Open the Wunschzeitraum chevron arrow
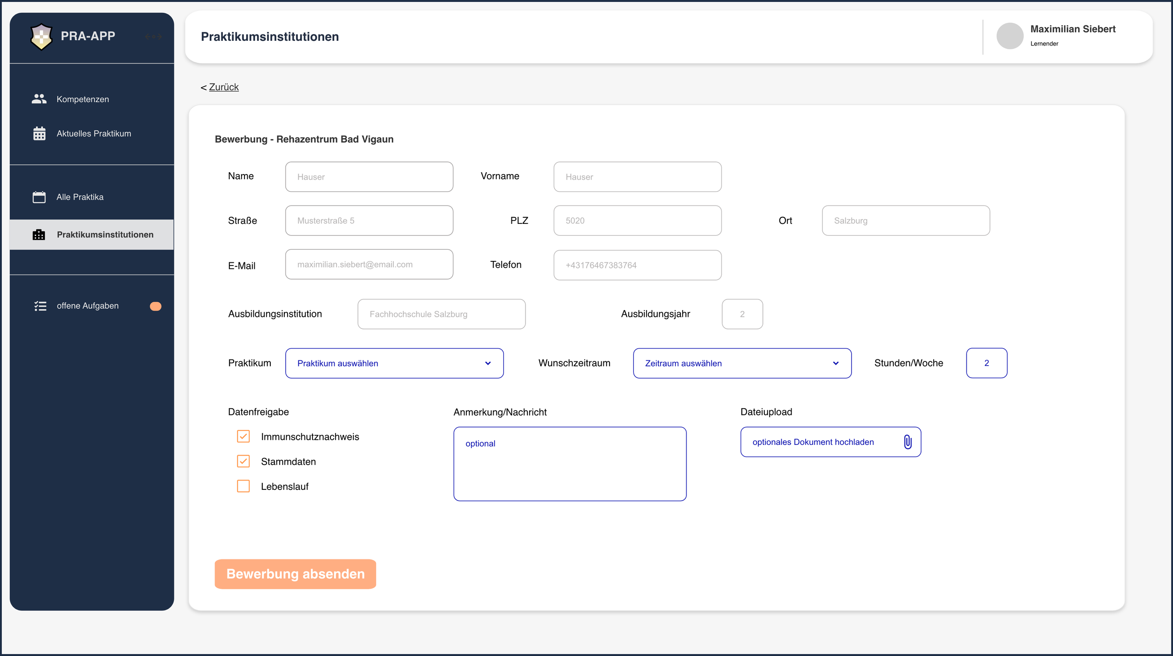 pyautogui.click(x=836, y=363)
